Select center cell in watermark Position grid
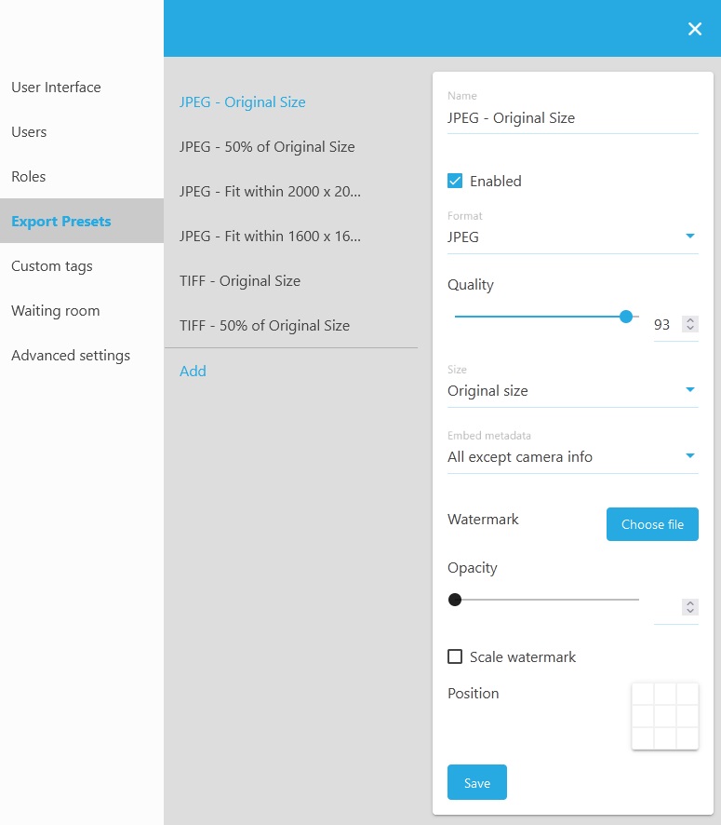Viewport: 721px width, 825px height. 665,716
